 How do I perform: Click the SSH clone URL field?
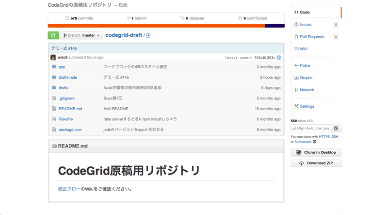point(311,128)
